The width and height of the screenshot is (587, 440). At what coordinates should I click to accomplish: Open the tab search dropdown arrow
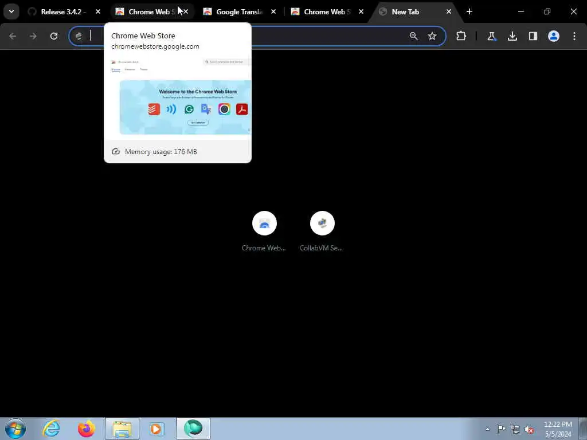click(x=11, y=11)
